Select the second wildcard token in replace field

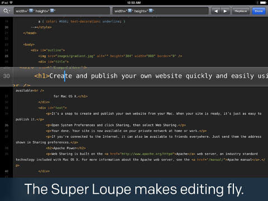[151, 11]
